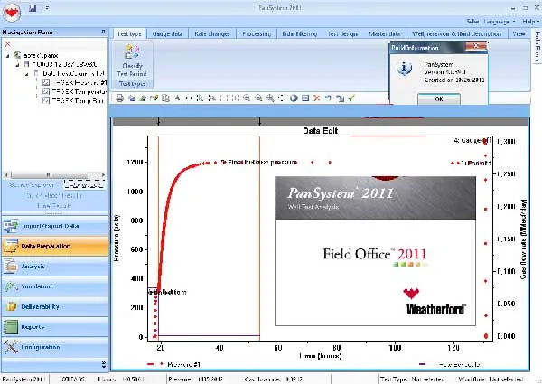Click the Field Panel side tab

pyautogui.click(x=537, y=47)
